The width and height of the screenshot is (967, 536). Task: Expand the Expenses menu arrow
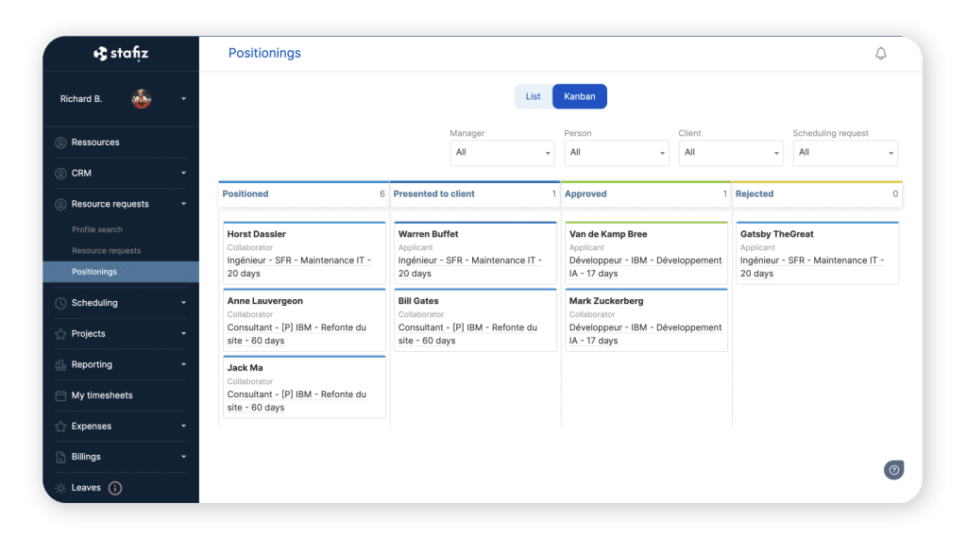pyautogui.click(x=183, y=427)
